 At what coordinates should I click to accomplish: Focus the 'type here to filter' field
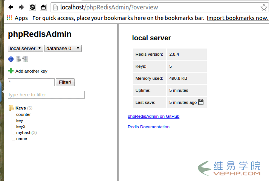tap(46, 94)
